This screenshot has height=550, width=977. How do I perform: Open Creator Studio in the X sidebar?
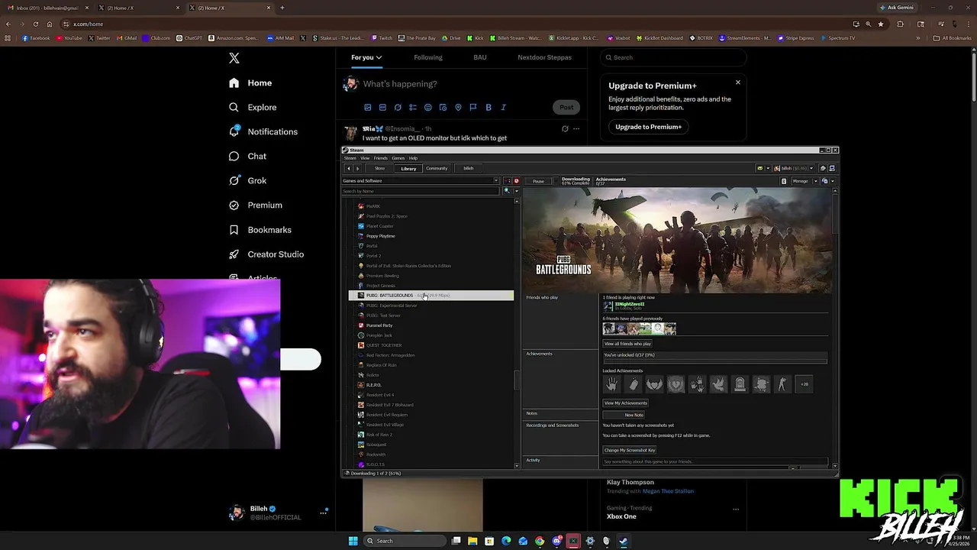pyautogui.click(x=266, y=254)
